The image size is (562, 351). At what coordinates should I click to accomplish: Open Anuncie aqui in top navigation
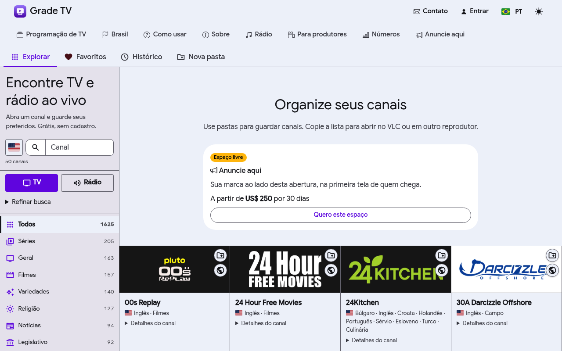440,34
